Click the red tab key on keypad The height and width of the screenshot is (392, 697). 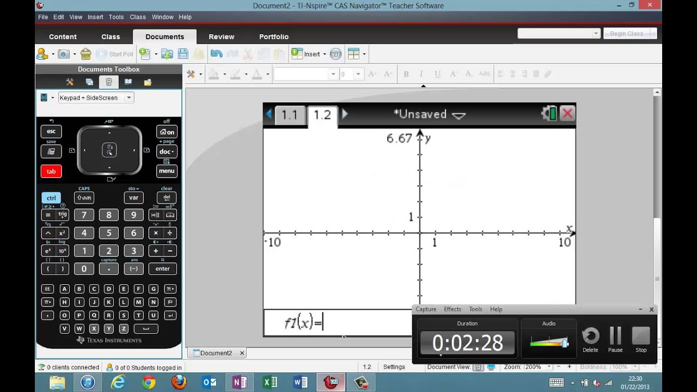tap(51, 171)
